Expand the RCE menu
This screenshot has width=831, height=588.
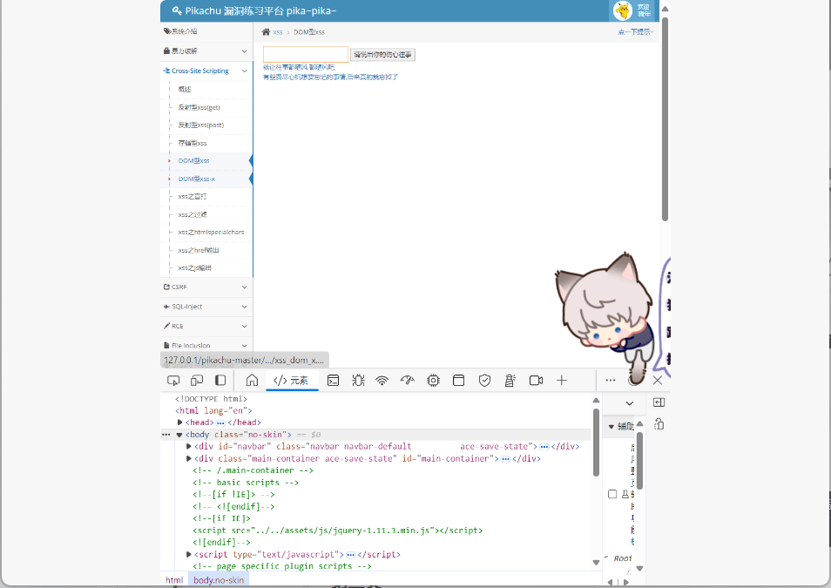pyautogui.click(x=206, y=326)
